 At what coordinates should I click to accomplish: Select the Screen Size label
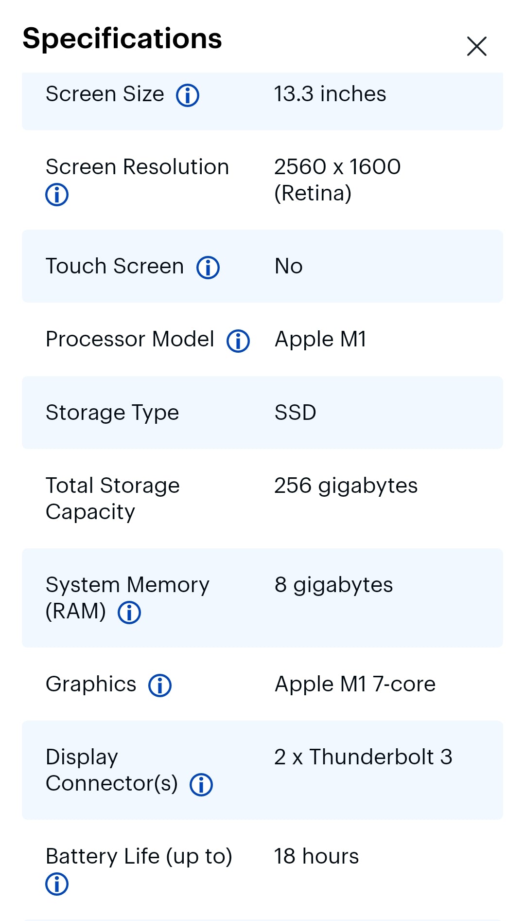tap(105, 94)
